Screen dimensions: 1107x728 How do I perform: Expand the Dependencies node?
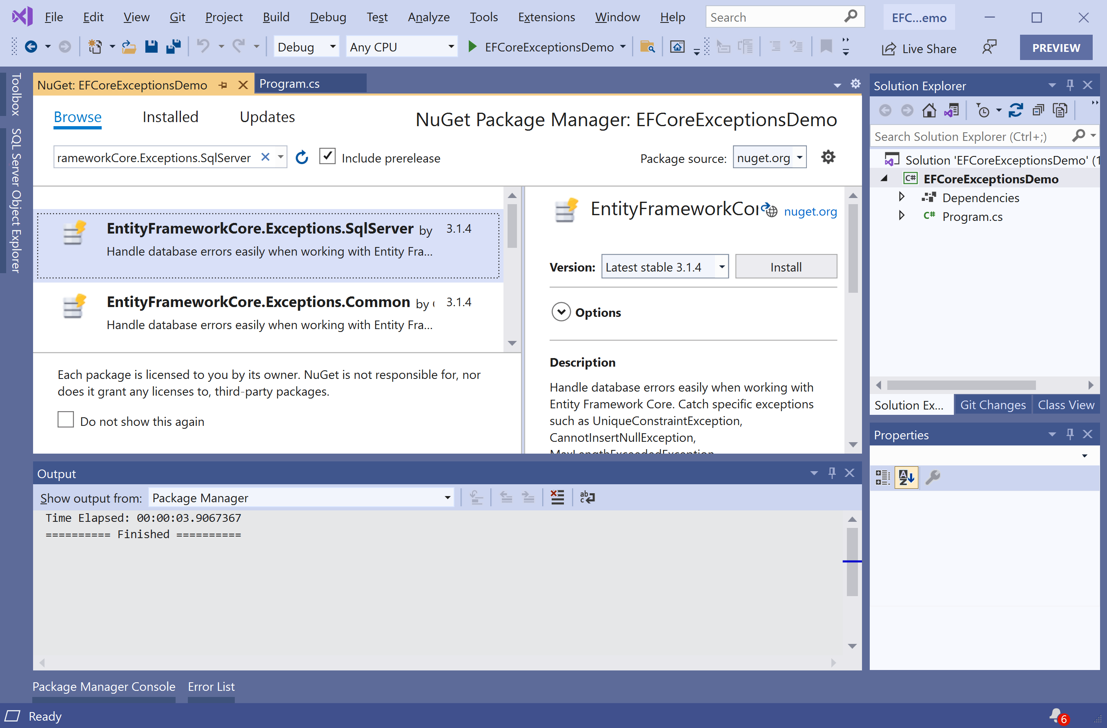click(x=902, y=197)
